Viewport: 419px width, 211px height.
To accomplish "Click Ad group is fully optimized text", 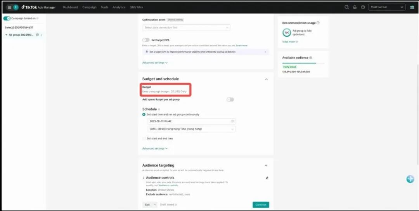I will pos(302,32).
